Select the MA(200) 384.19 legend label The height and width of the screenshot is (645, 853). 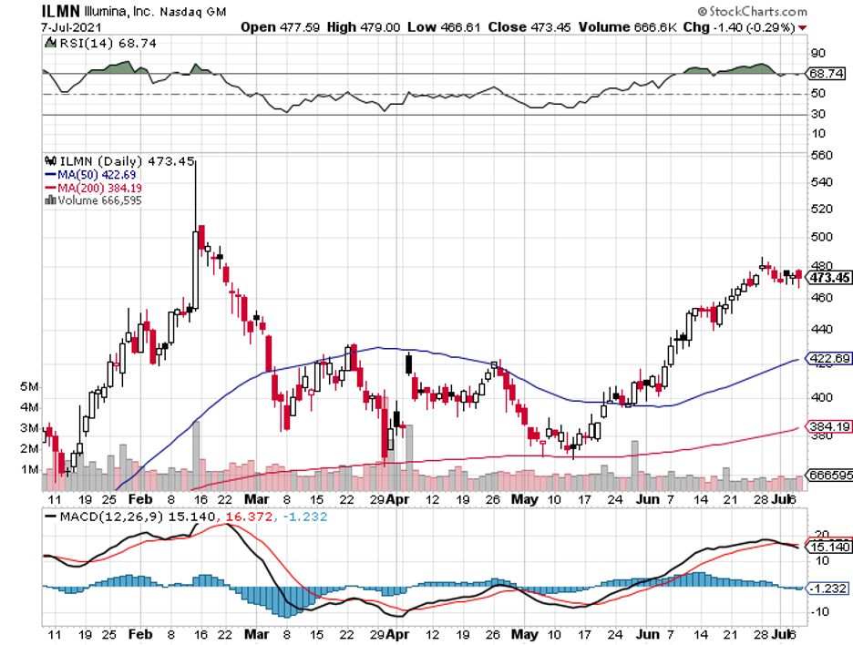coord(98,188)
